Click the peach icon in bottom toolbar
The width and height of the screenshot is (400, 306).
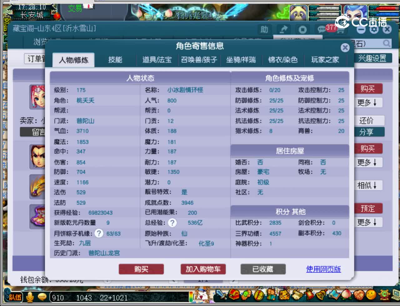tap(346, 294)
